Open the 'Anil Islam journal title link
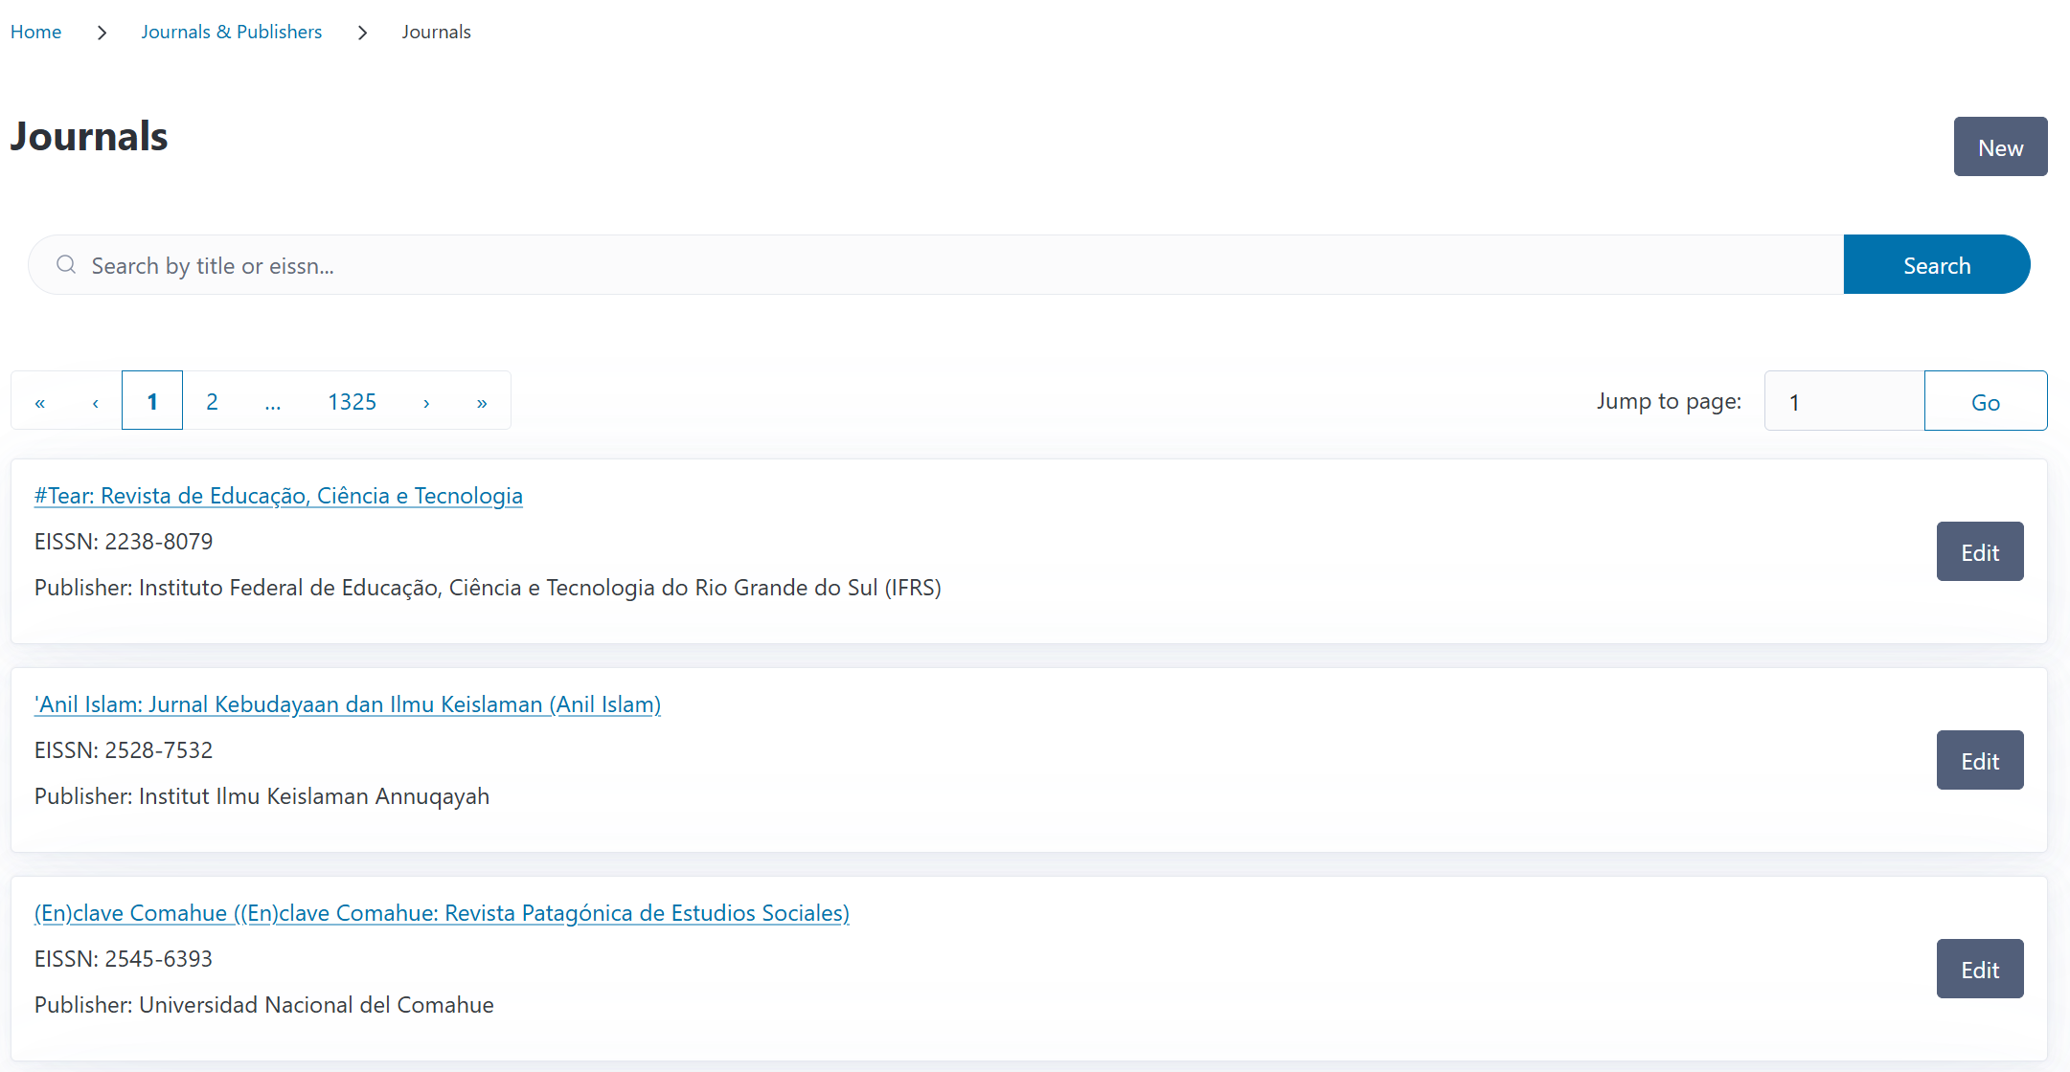Screen dimensions: 2070x1072 tap(347, 704)
